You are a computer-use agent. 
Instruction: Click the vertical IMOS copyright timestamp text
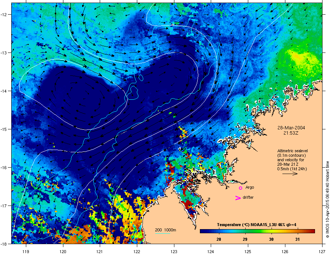pos(327,199)
